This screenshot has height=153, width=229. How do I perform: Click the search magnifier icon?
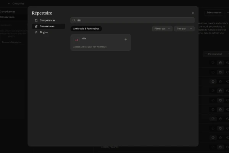click(74, 20)
